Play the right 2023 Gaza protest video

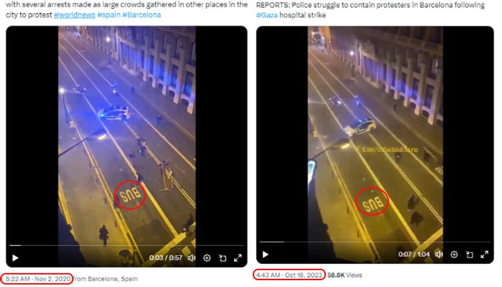[265, 254]
